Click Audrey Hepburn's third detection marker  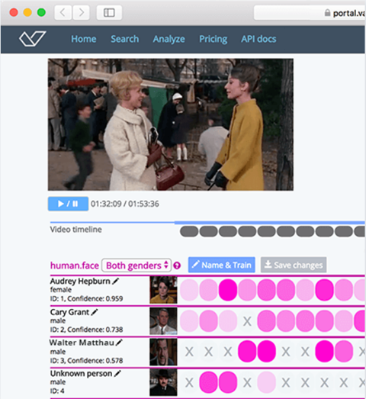click(228, 290)
